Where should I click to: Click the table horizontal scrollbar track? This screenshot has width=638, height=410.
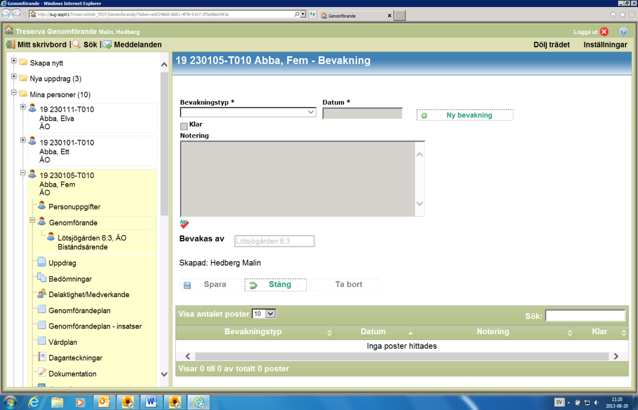[x=401, y=357]
